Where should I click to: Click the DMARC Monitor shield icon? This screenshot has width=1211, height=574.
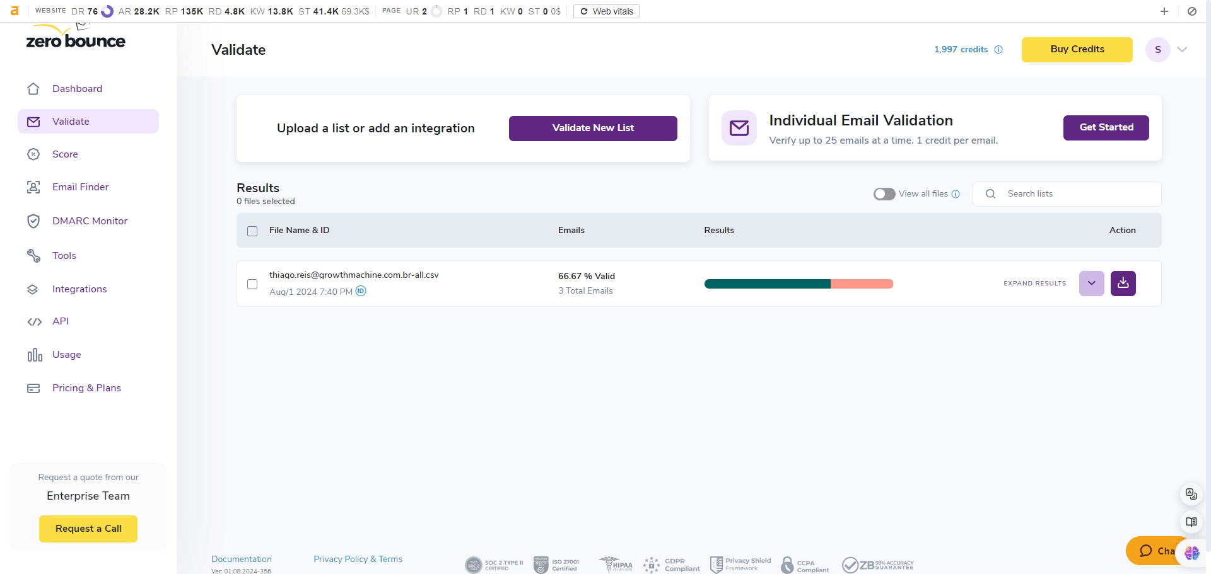coord(33,221)
